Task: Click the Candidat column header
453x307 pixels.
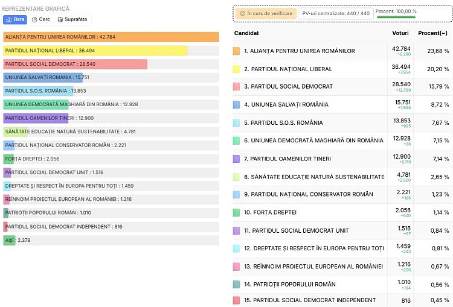Action: coord(246,33)
